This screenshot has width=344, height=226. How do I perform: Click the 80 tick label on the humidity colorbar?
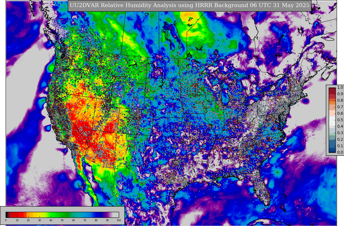click(x=96, y=220)
